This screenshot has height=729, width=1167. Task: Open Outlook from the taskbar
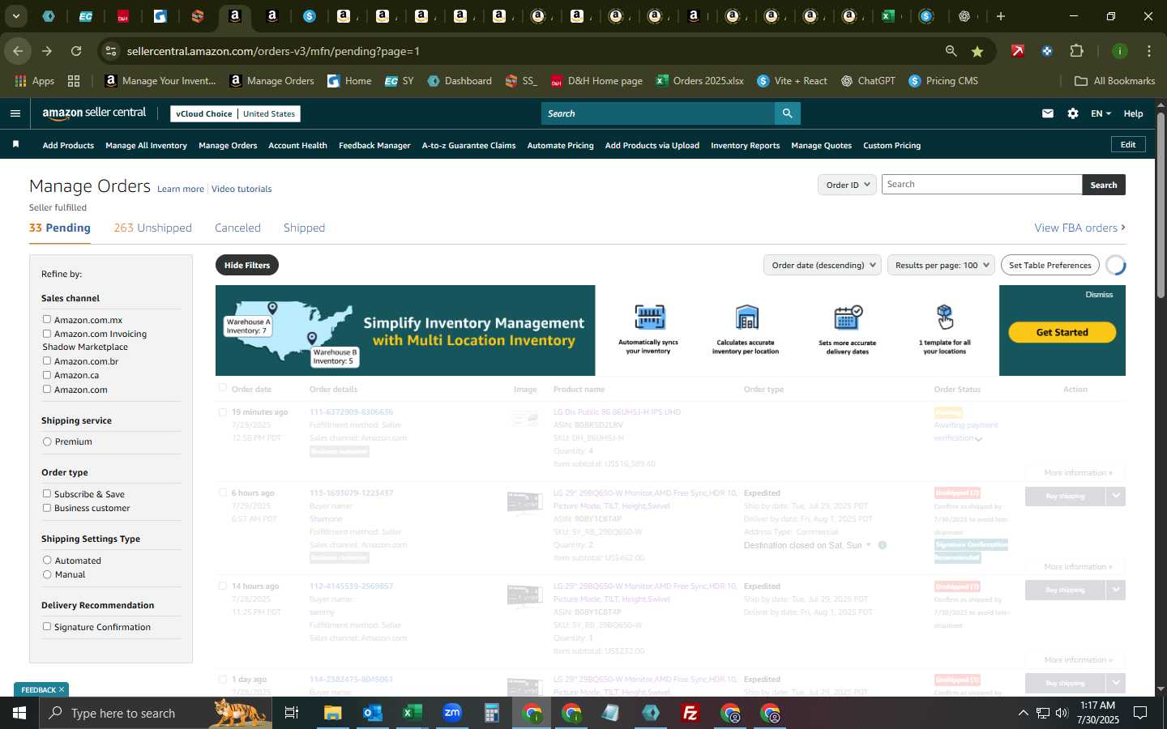tap(372, 713)
